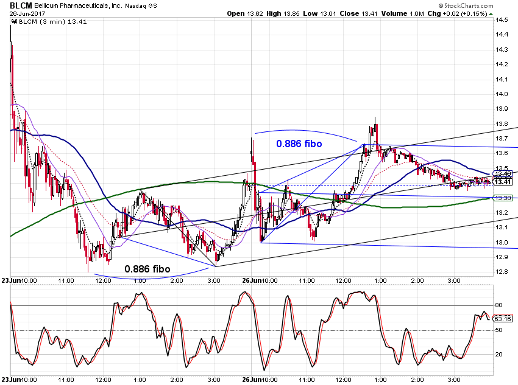Click the 26Jun10:00 label under the price chart
The height and width of the screenshot is (385, 518).
(x=260, y=281)
